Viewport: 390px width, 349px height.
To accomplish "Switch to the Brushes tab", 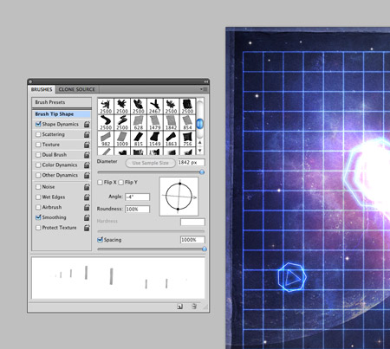I will 42,89.
